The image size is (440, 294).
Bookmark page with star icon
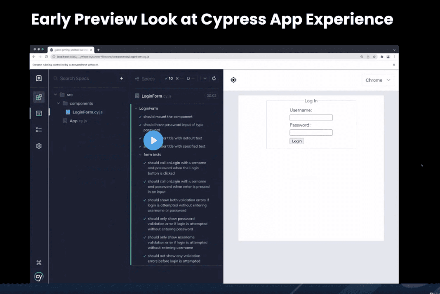[x=374, y=56]
